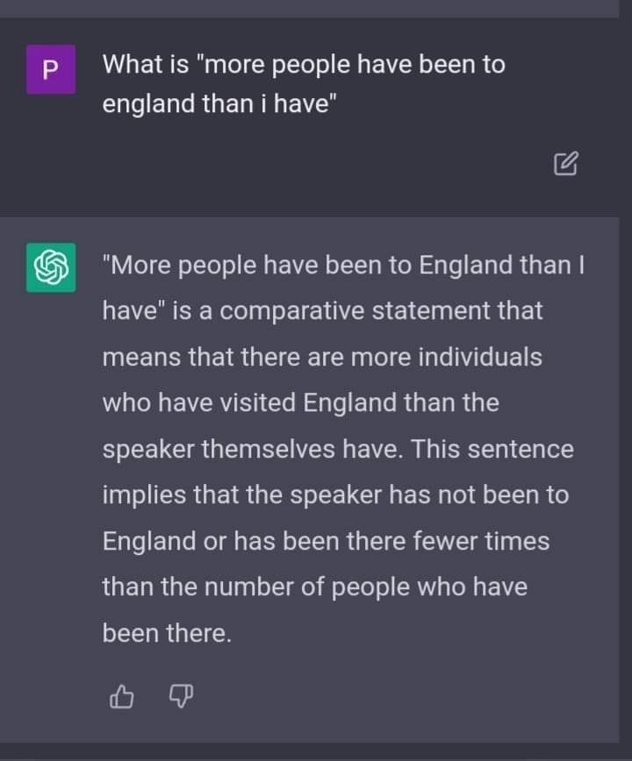This screenshot has height=761, width=632.
Task: Click the purple P user avatar
Action: (x=51, y=71)
